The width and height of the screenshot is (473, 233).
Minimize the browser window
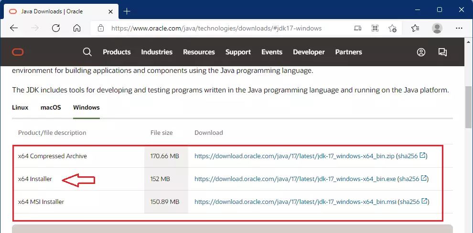coord(418,10)
